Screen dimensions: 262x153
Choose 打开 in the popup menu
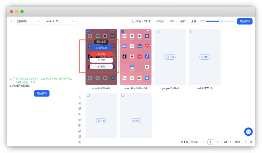tap(101, 60)
